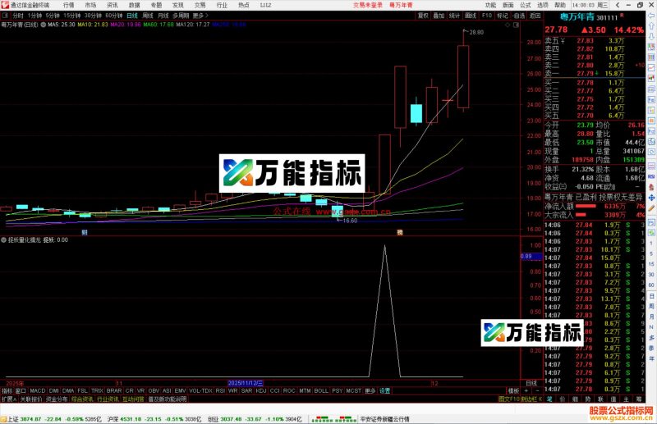Image resolution: width=657 pixels, height=424 pixels.
Task: Select the 月线 monthly period
Action: click(163, 16)
